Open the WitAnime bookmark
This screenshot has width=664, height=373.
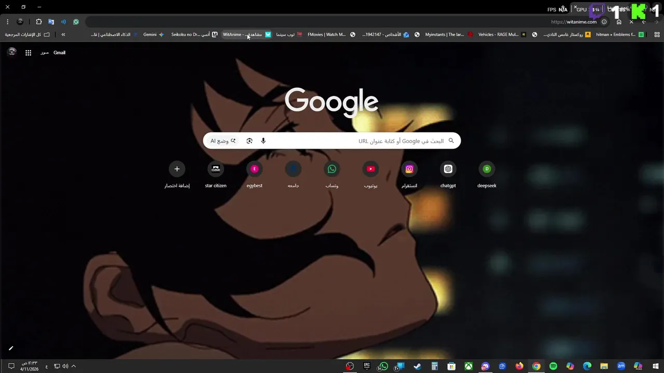[x=247, y=35]
